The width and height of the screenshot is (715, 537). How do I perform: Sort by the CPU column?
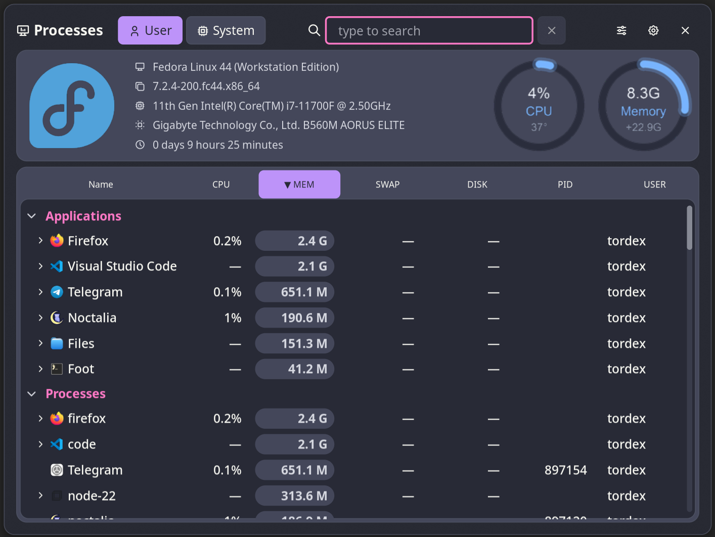click(x=221, y=185)
